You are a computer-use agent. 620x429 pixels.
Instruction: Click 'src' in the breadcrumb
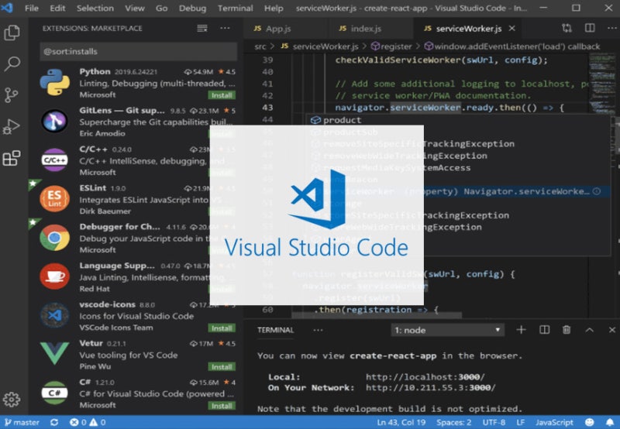tap(260, 46)
